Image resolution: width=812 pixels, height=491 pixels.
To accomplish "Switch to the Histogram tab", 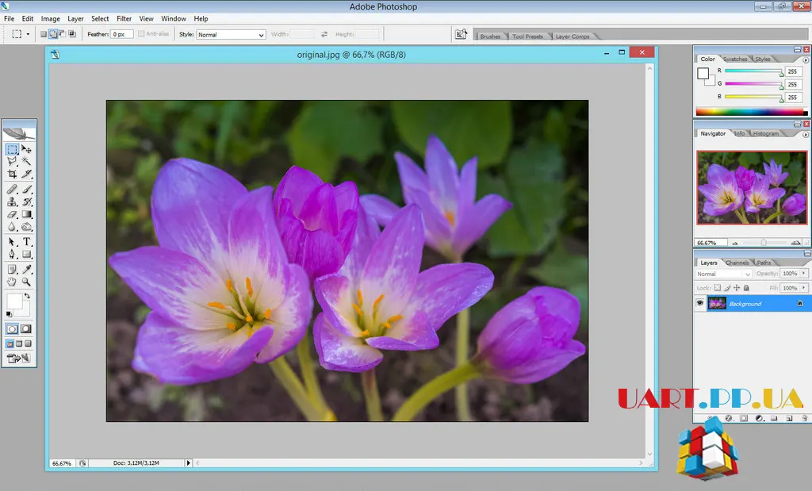I will click(x=766, y=133).
